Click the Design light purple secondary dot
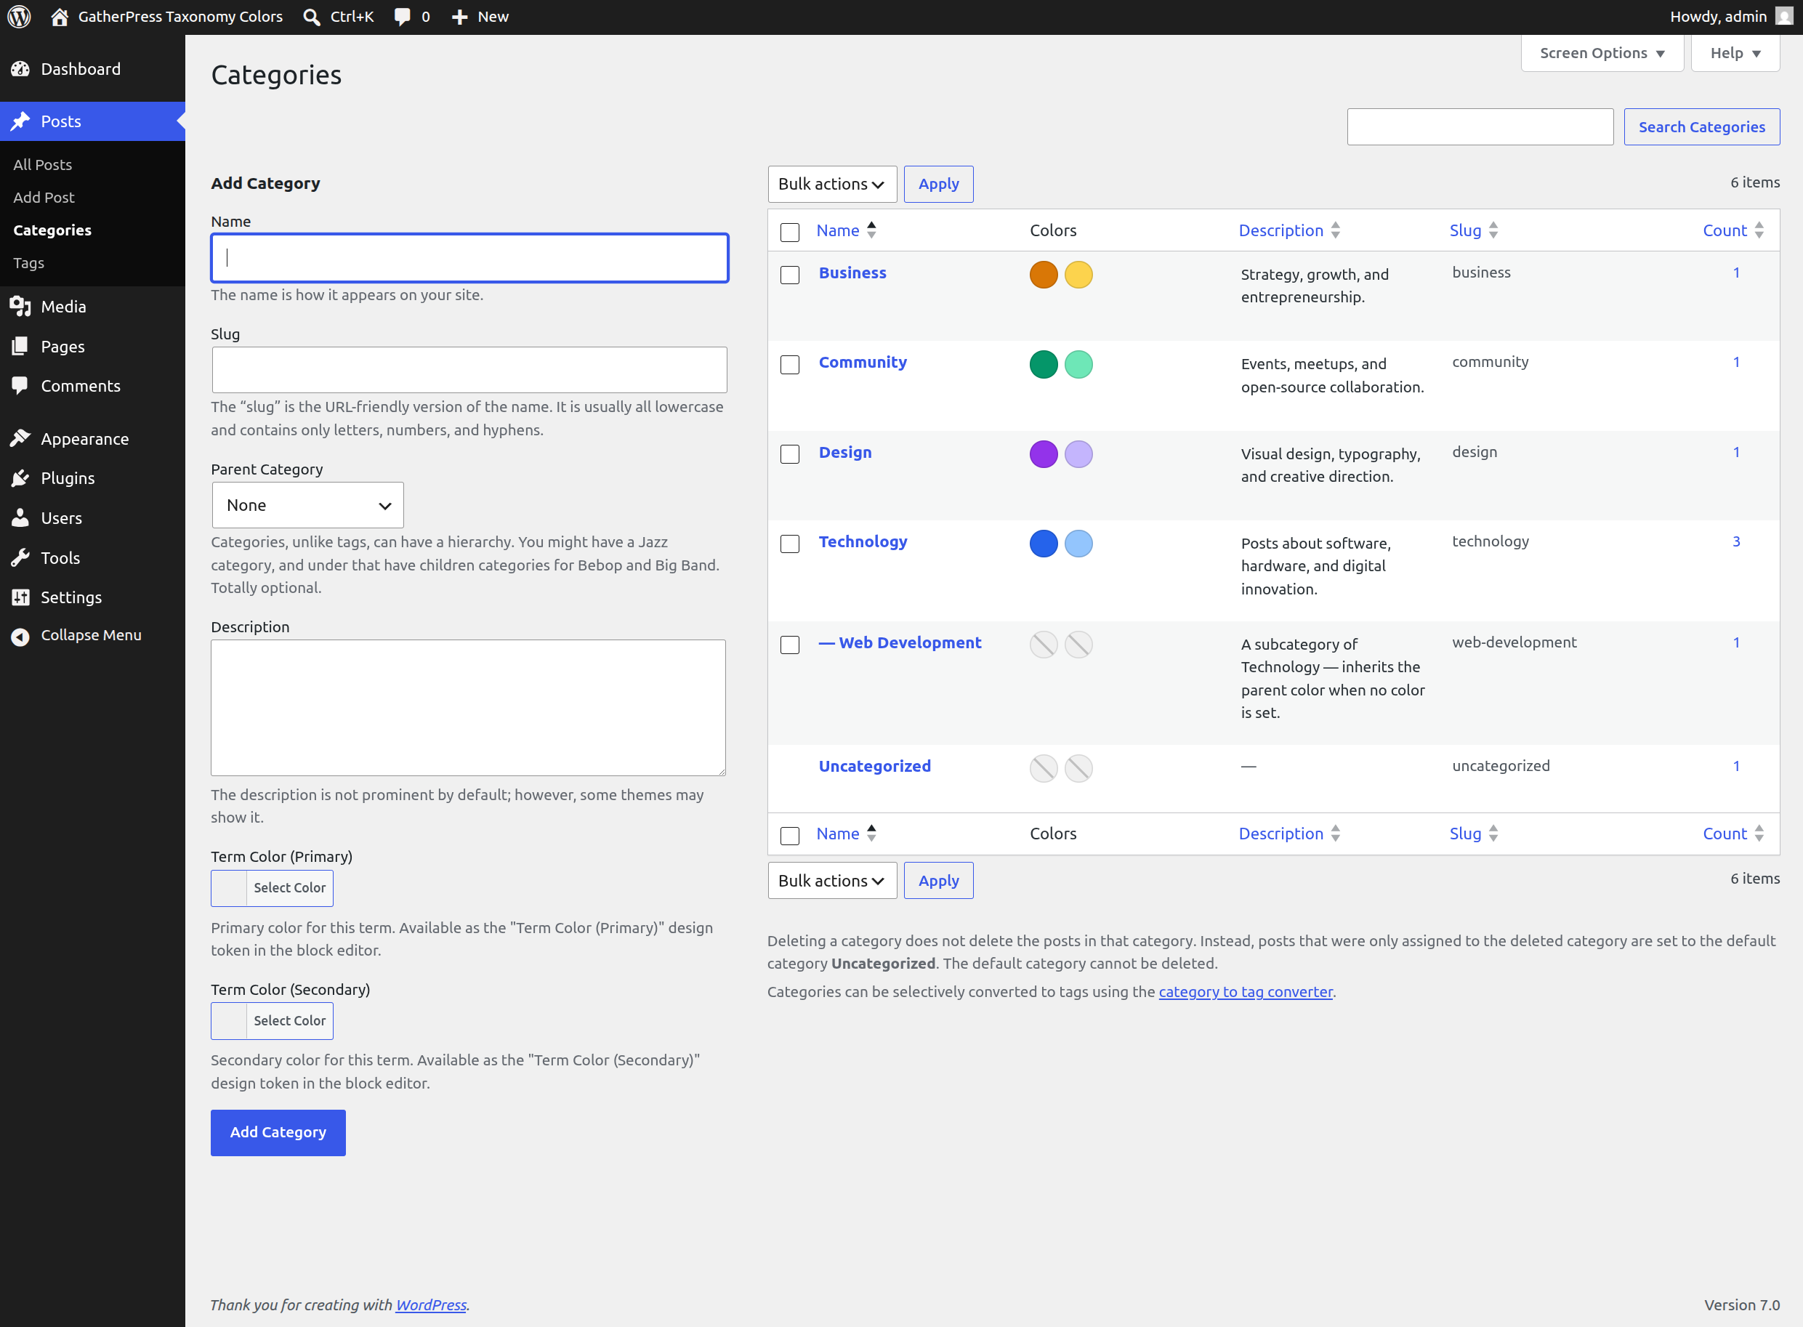This screenshot has width=1803, height=1327. click(x=1078, y=454)
